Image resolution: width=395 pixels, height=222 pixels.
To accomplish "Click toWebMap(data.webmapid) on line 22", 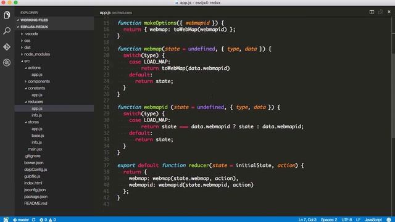I will click(196, 68).
